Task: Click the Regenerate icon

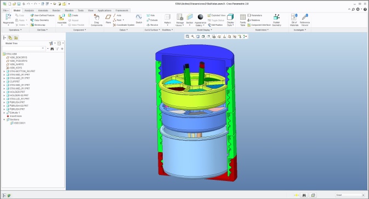Action: 8,17
